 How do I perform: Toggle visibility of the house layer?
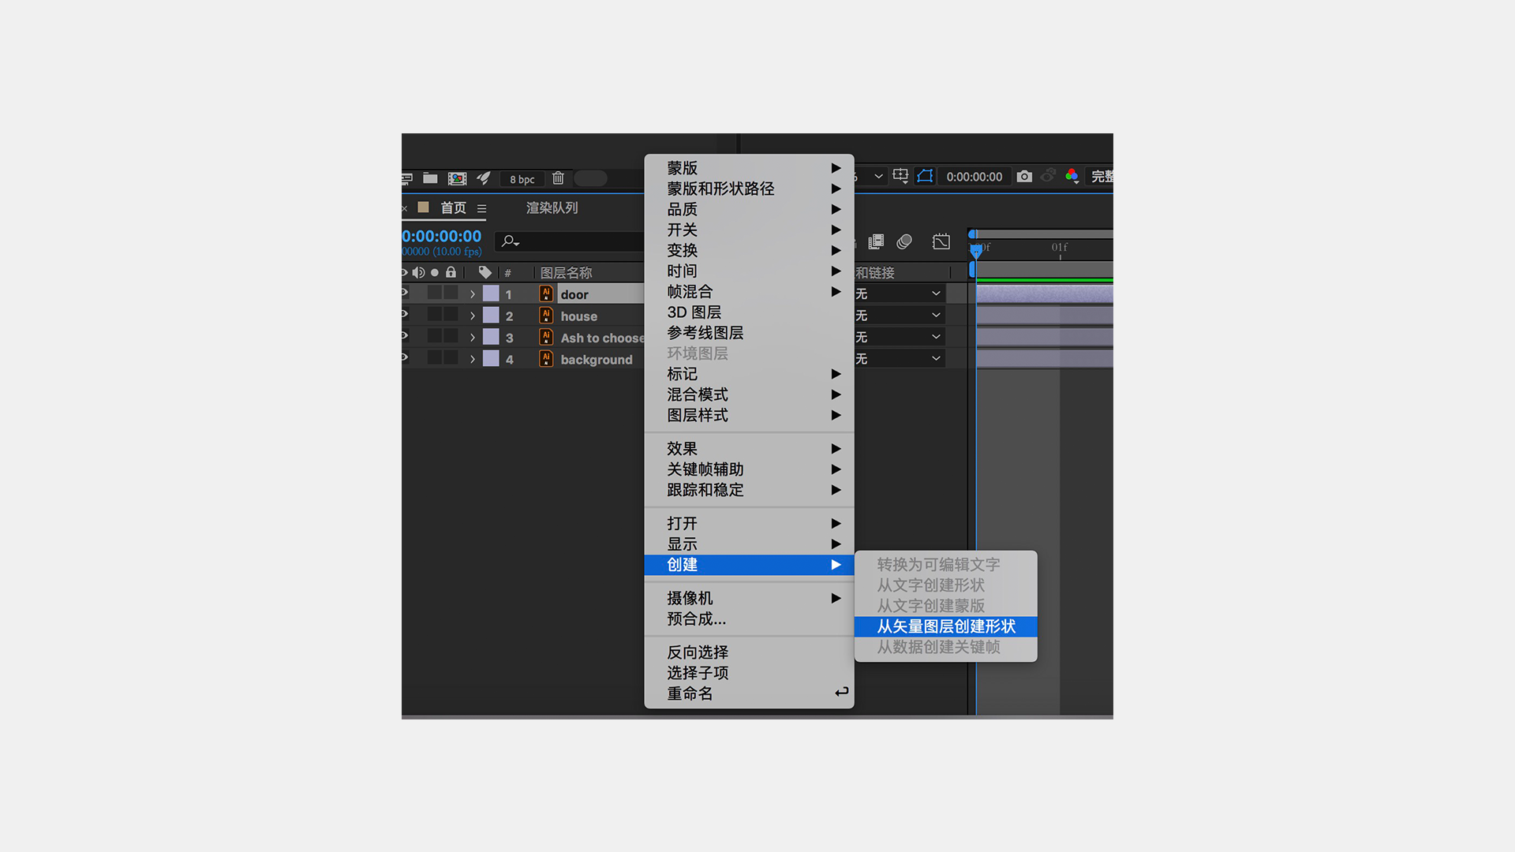pos(403,315)
